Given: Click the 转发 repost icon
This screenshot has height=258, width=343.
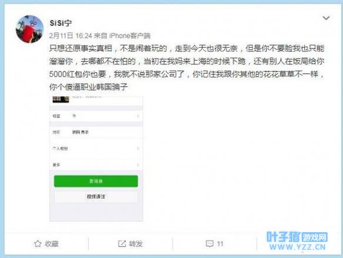Looking at the screenshot, I should (x=122, y=244).
